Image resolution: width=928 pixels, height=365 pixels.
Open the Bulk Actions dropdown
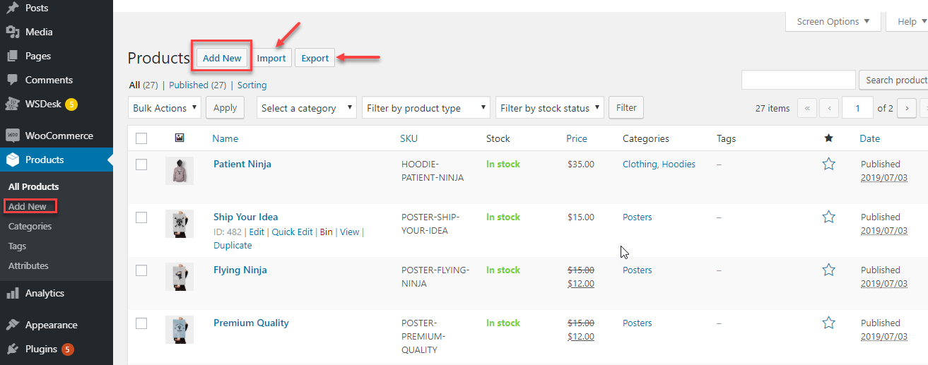point(165,108)
